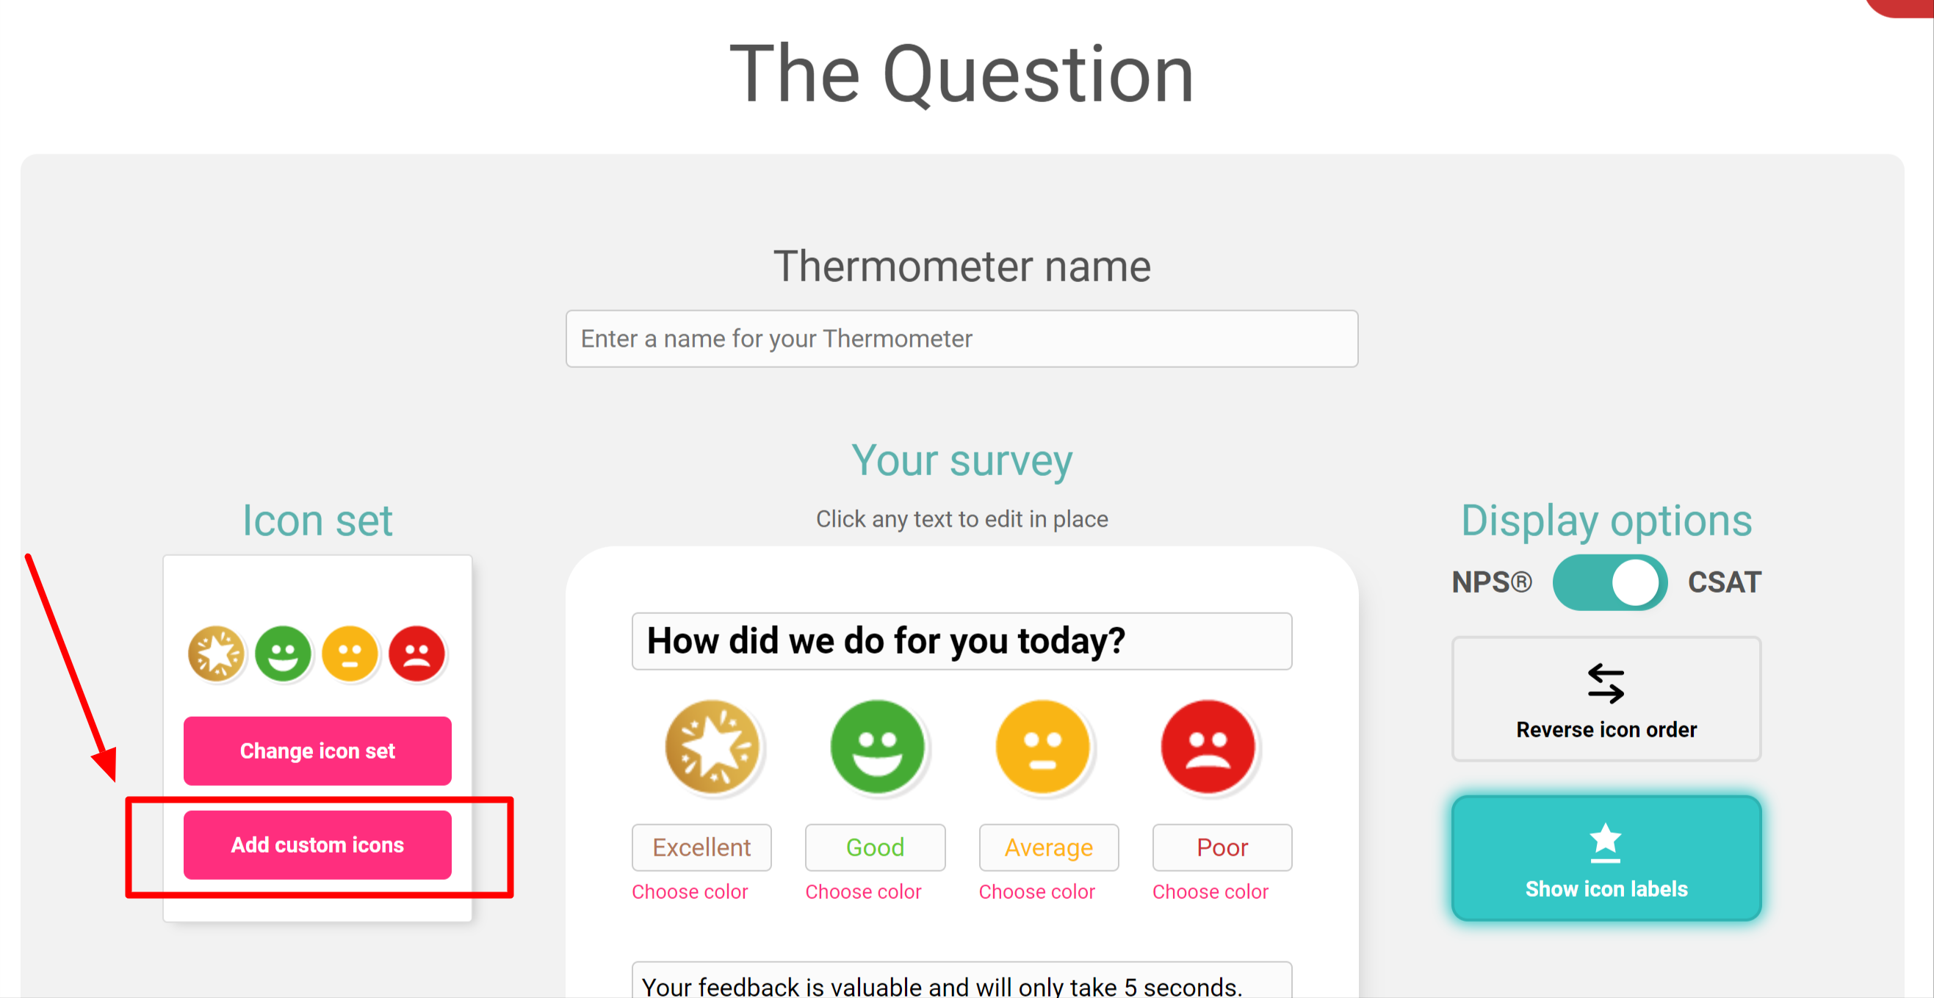Select green smiley in Icon set preview
This screenshot has height=998, width=1934.
pos(283,654)
